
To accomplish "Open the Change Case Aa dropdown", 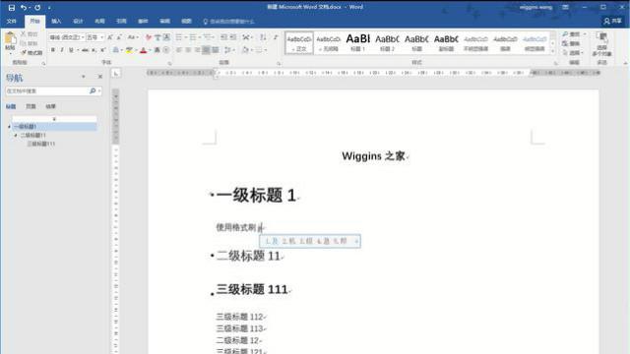I will pyautogui.click(x=133, y=37).
